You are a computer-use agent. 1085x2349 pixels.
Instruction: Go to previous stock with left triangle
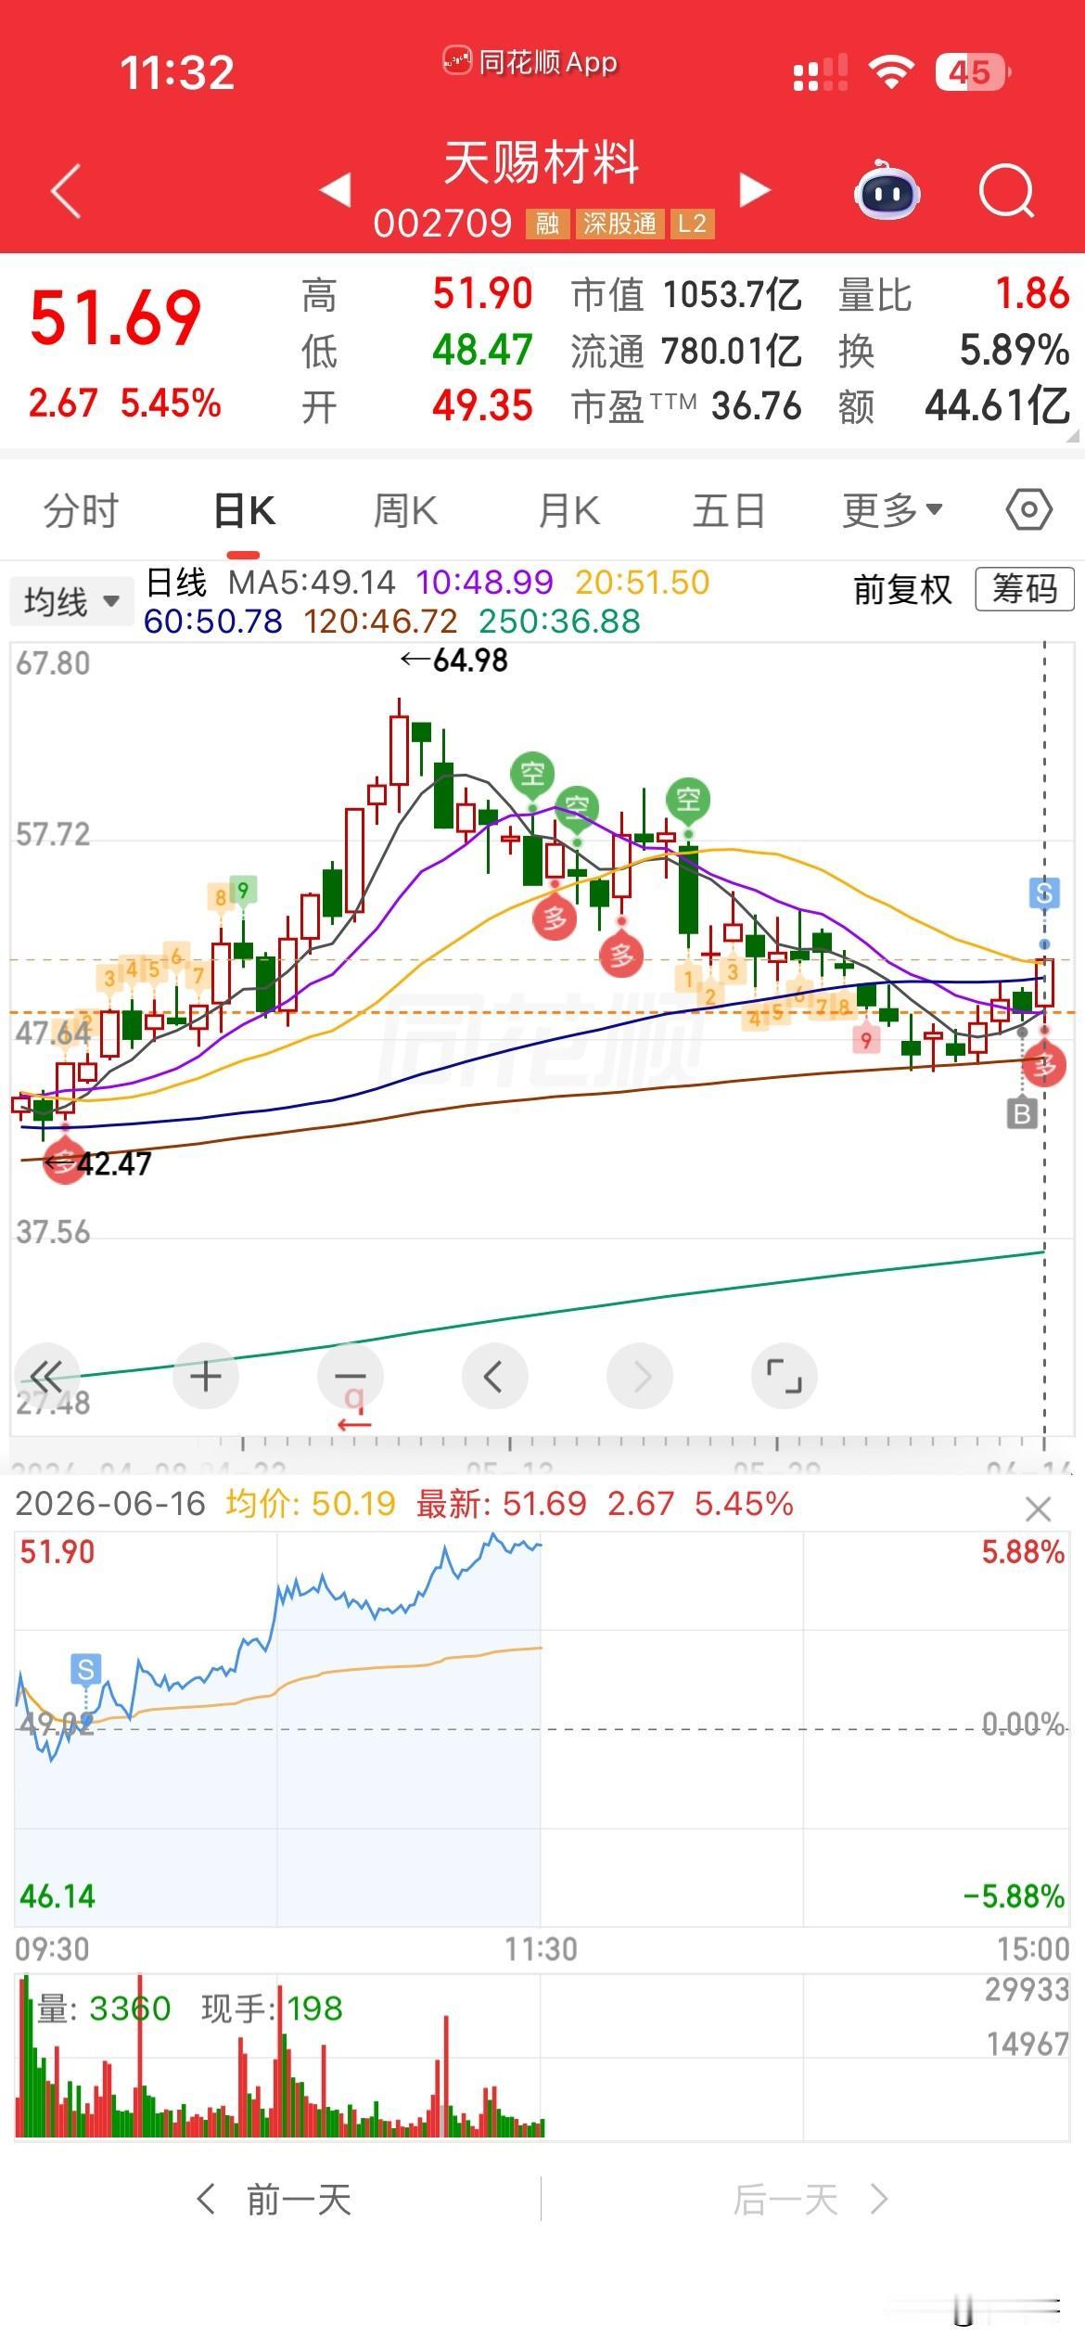[x=336, y=189]
